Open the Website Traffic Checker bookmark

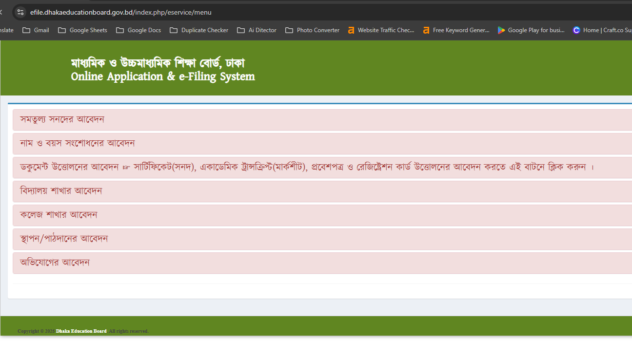tap(381, 30)
